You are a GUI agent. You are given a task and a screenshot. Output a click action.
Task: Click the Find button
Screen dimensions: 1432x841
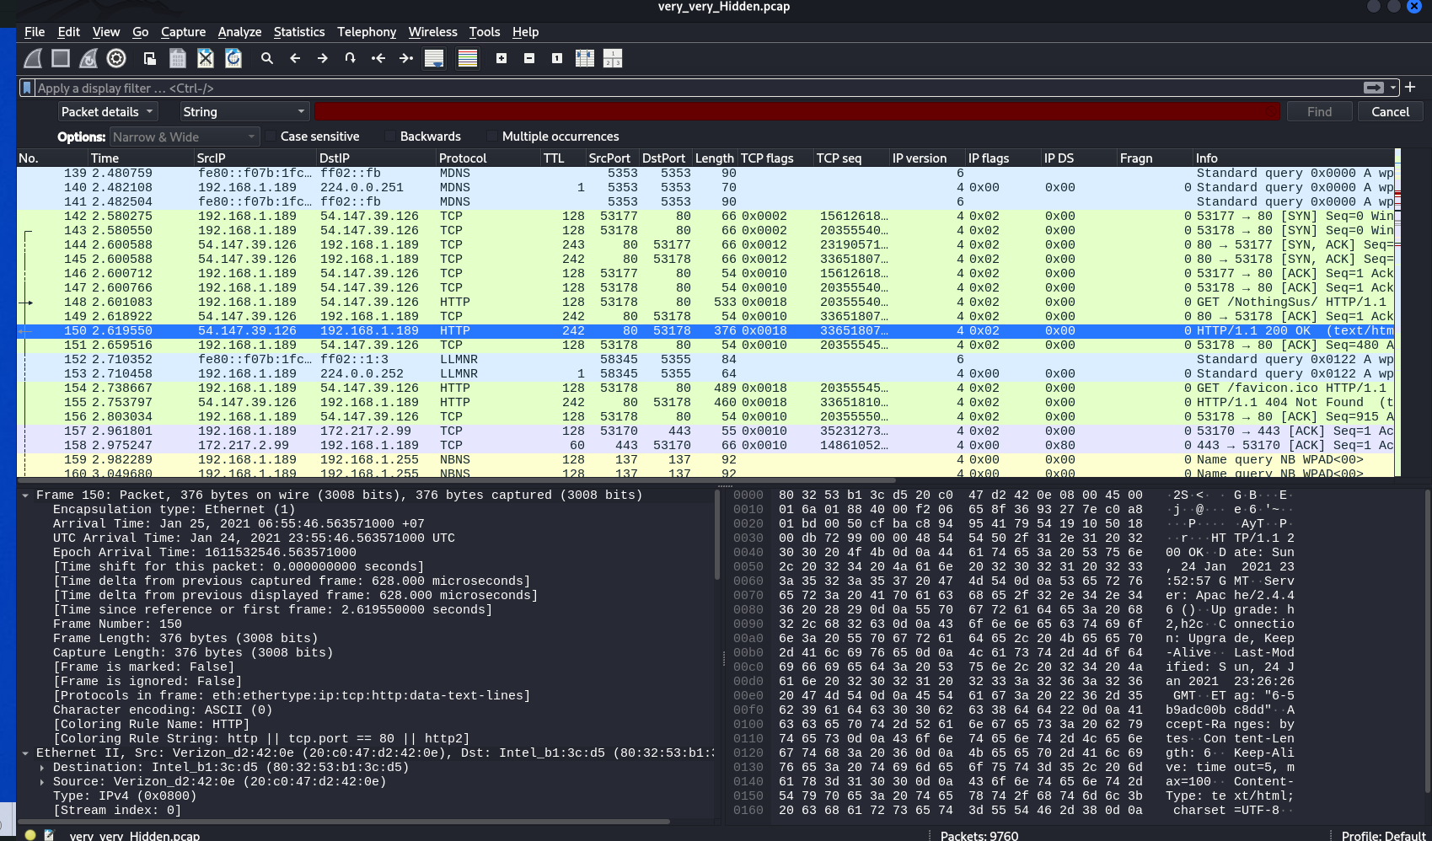(x=1319, y=111)
